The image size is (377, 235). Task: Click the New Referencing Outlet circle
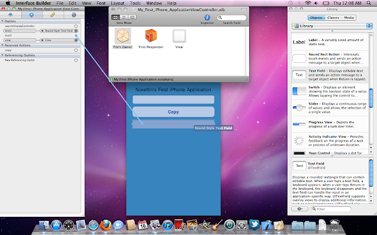(76, 60)
